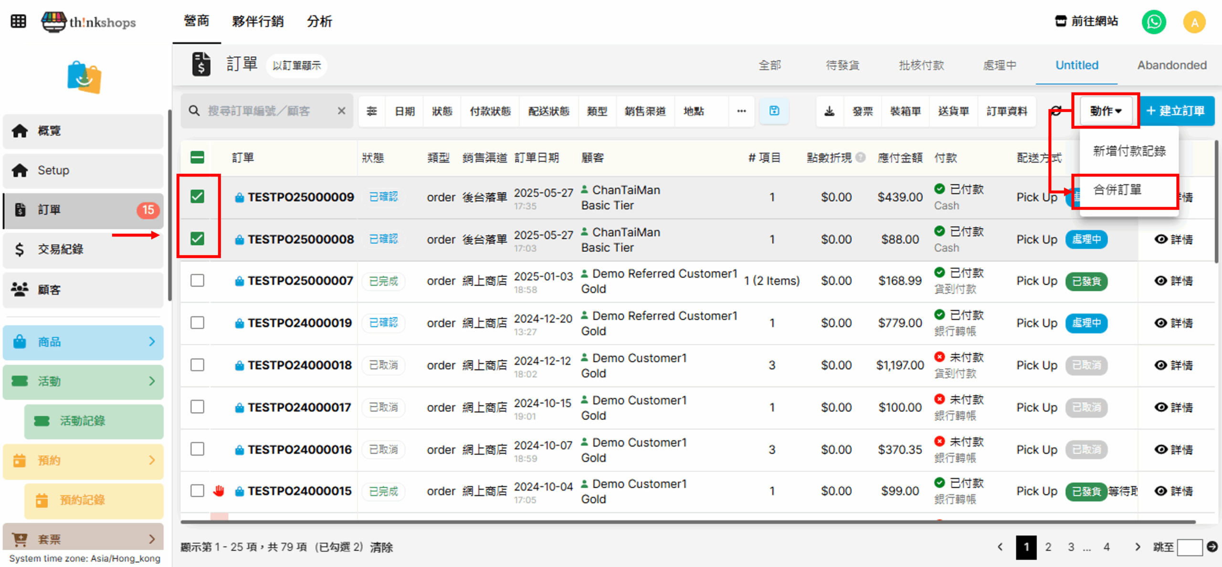Click 清除 to clear selection

(x=381, y=547)
